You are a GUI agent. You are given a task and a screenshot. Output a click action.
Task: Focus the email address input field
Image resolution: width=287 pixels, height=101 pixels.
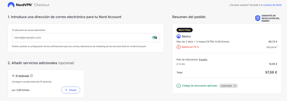coord(86,37)
